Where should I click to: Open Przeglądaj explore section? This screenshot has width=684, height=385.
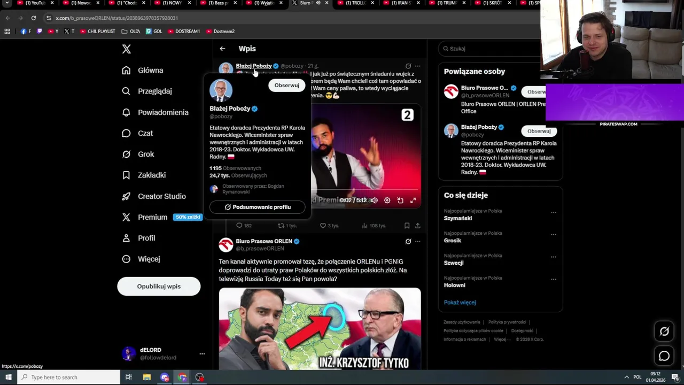click(147, 91)
